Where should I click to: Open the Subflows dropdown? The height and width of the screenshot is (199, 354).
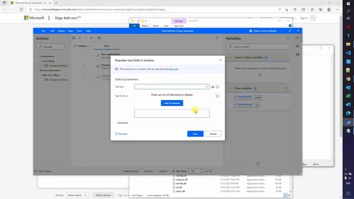(82, 46)
